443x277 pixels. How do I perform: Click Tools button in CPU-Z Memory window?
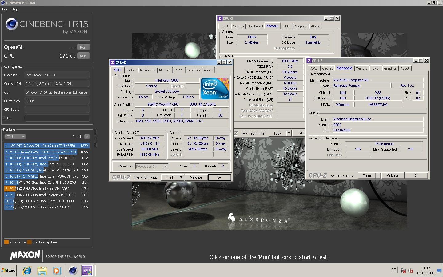point(277,133)
